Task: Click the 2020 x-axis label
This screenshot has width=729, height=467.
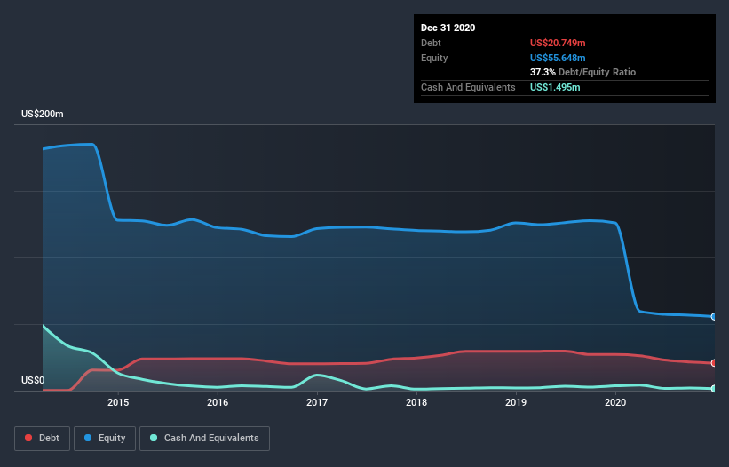Action: [615, 402]
